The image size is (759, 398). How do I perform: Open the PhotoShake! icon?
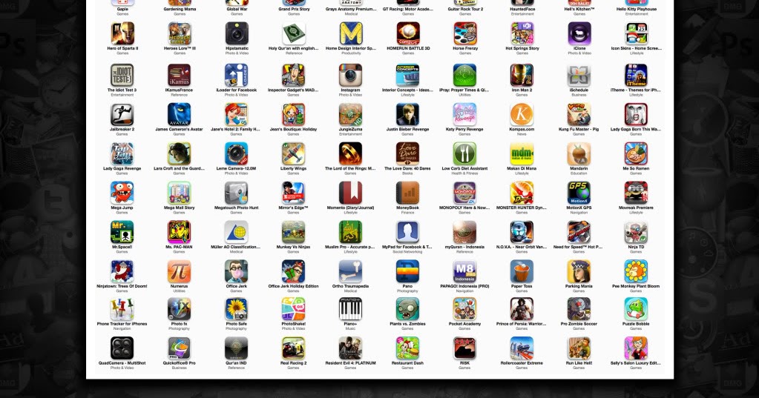(x=293, y=310)
